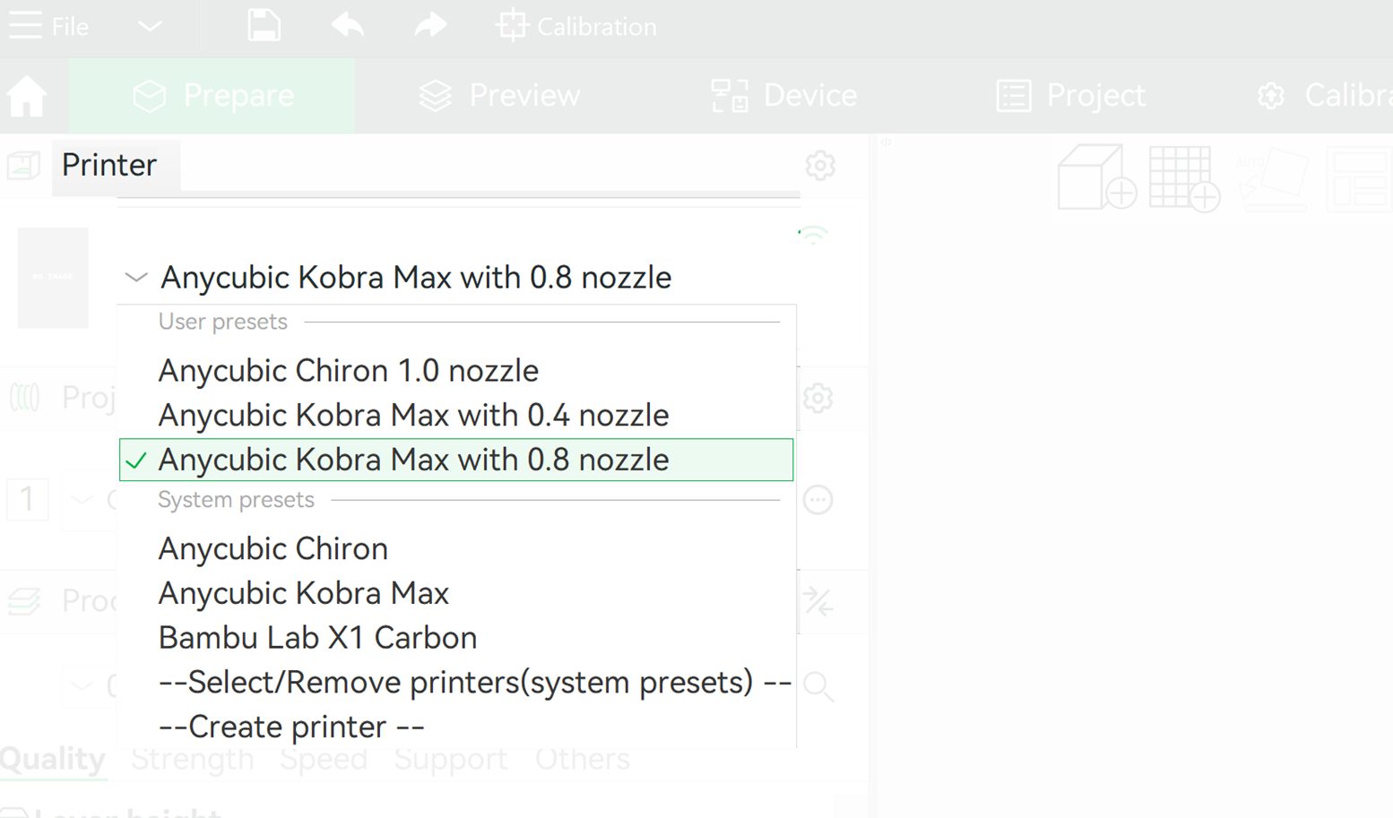Click the Save project icon
1393x818 pixels.
pos(264,26)
